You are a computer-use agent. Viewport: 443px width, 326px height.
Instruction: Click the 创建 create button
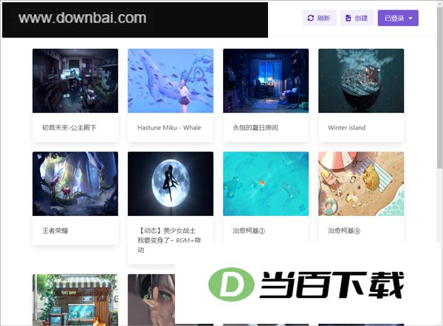(357, 18)
